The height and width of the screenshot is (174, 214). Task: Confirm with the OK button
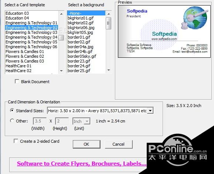pos(86,144)
